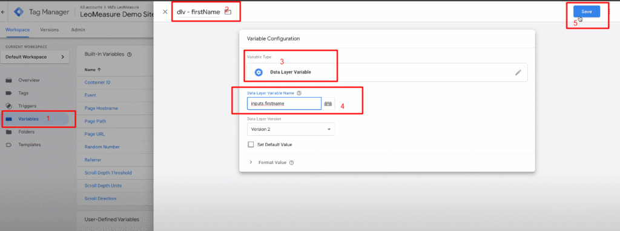The image size is (620, 231).
Task: Click the Data Layer Variable Name input field
Action: (x=284, y=104)
